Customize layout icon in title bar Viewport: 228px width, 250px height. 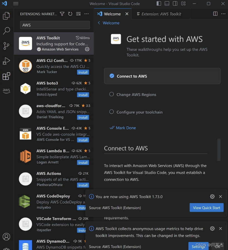(184, 4)
